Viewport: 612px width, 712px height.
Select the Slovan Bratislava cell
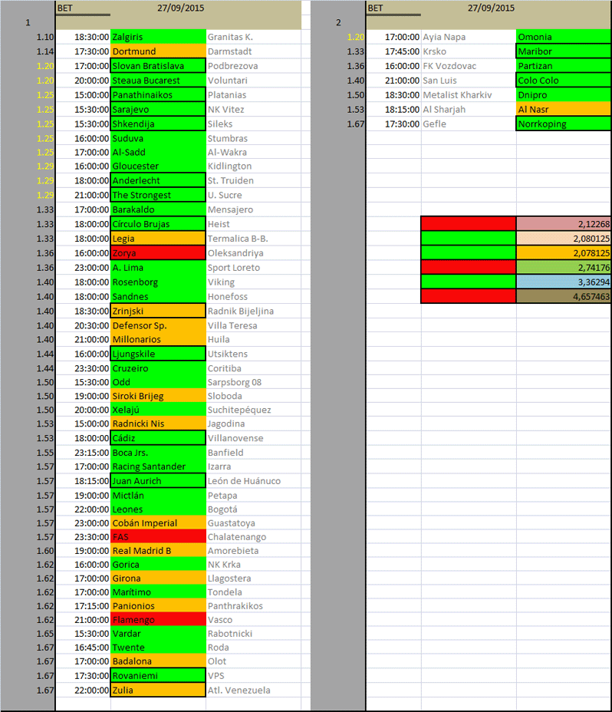[158, 66]
